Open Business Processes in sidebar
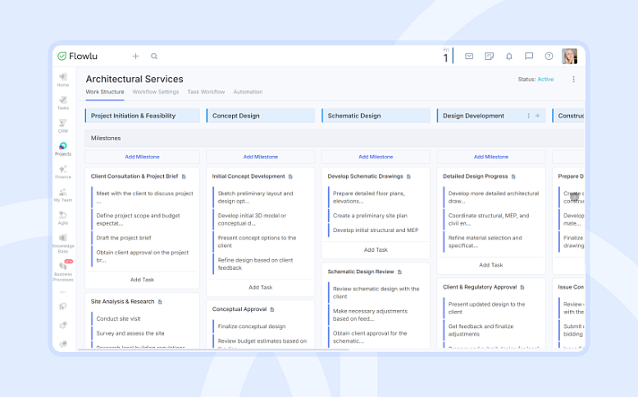The width and height of the screenshot is (638, 397). (x=63, y=272)
